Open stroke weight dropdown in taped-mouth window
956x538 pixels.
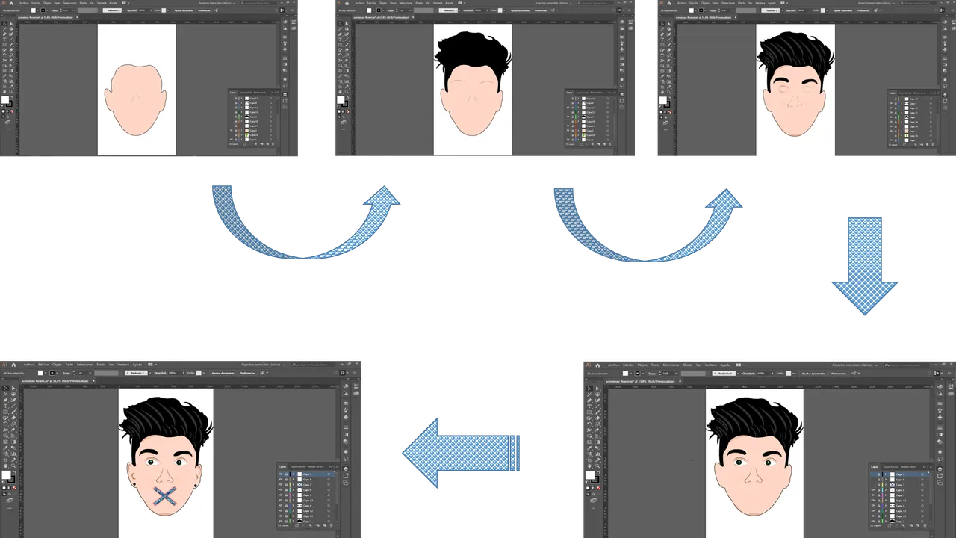(90, 373)
